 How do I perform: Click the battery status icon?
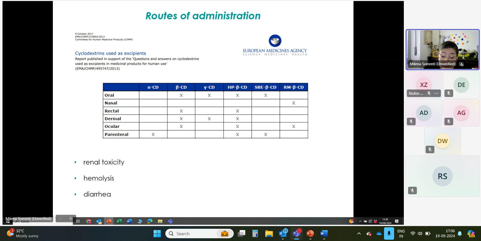[x=428, y=233]
